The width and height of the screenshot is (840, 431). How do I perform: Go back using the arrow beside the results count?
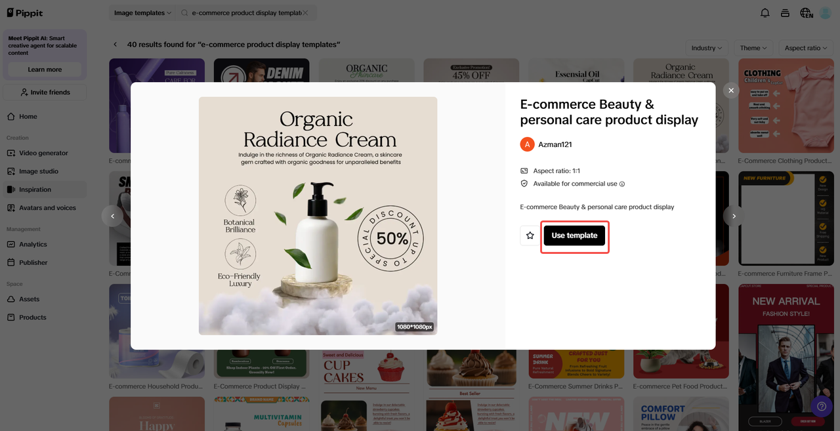(115, 45)
